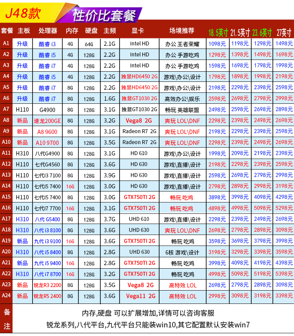294x336 pixels.
Task: Click the "27英寸" size header
Action: [284, 33]
